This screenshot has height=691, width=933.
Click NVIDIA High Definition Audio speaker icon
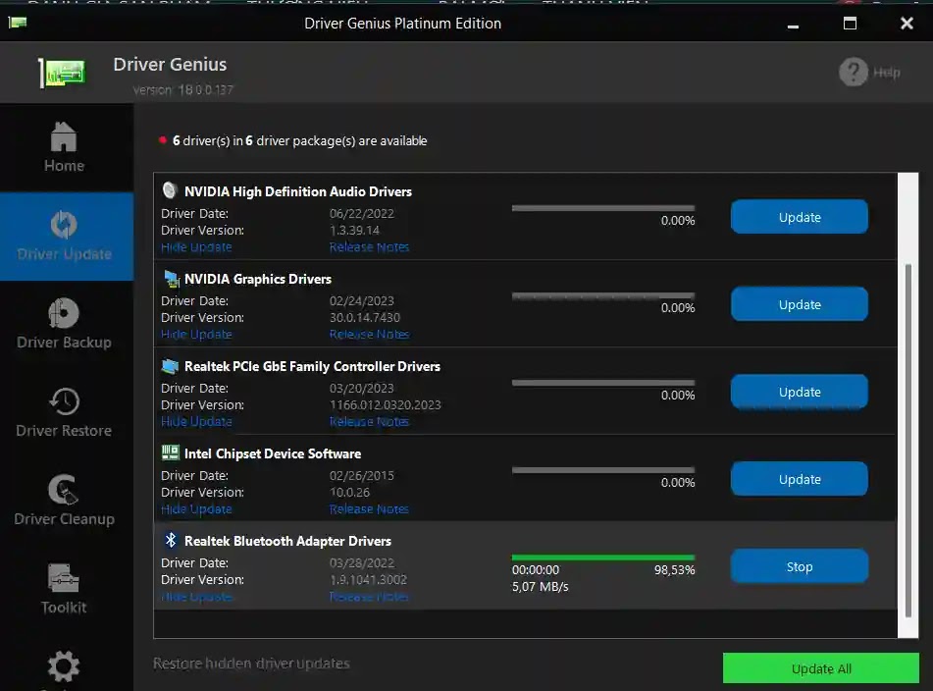[170, 190]
